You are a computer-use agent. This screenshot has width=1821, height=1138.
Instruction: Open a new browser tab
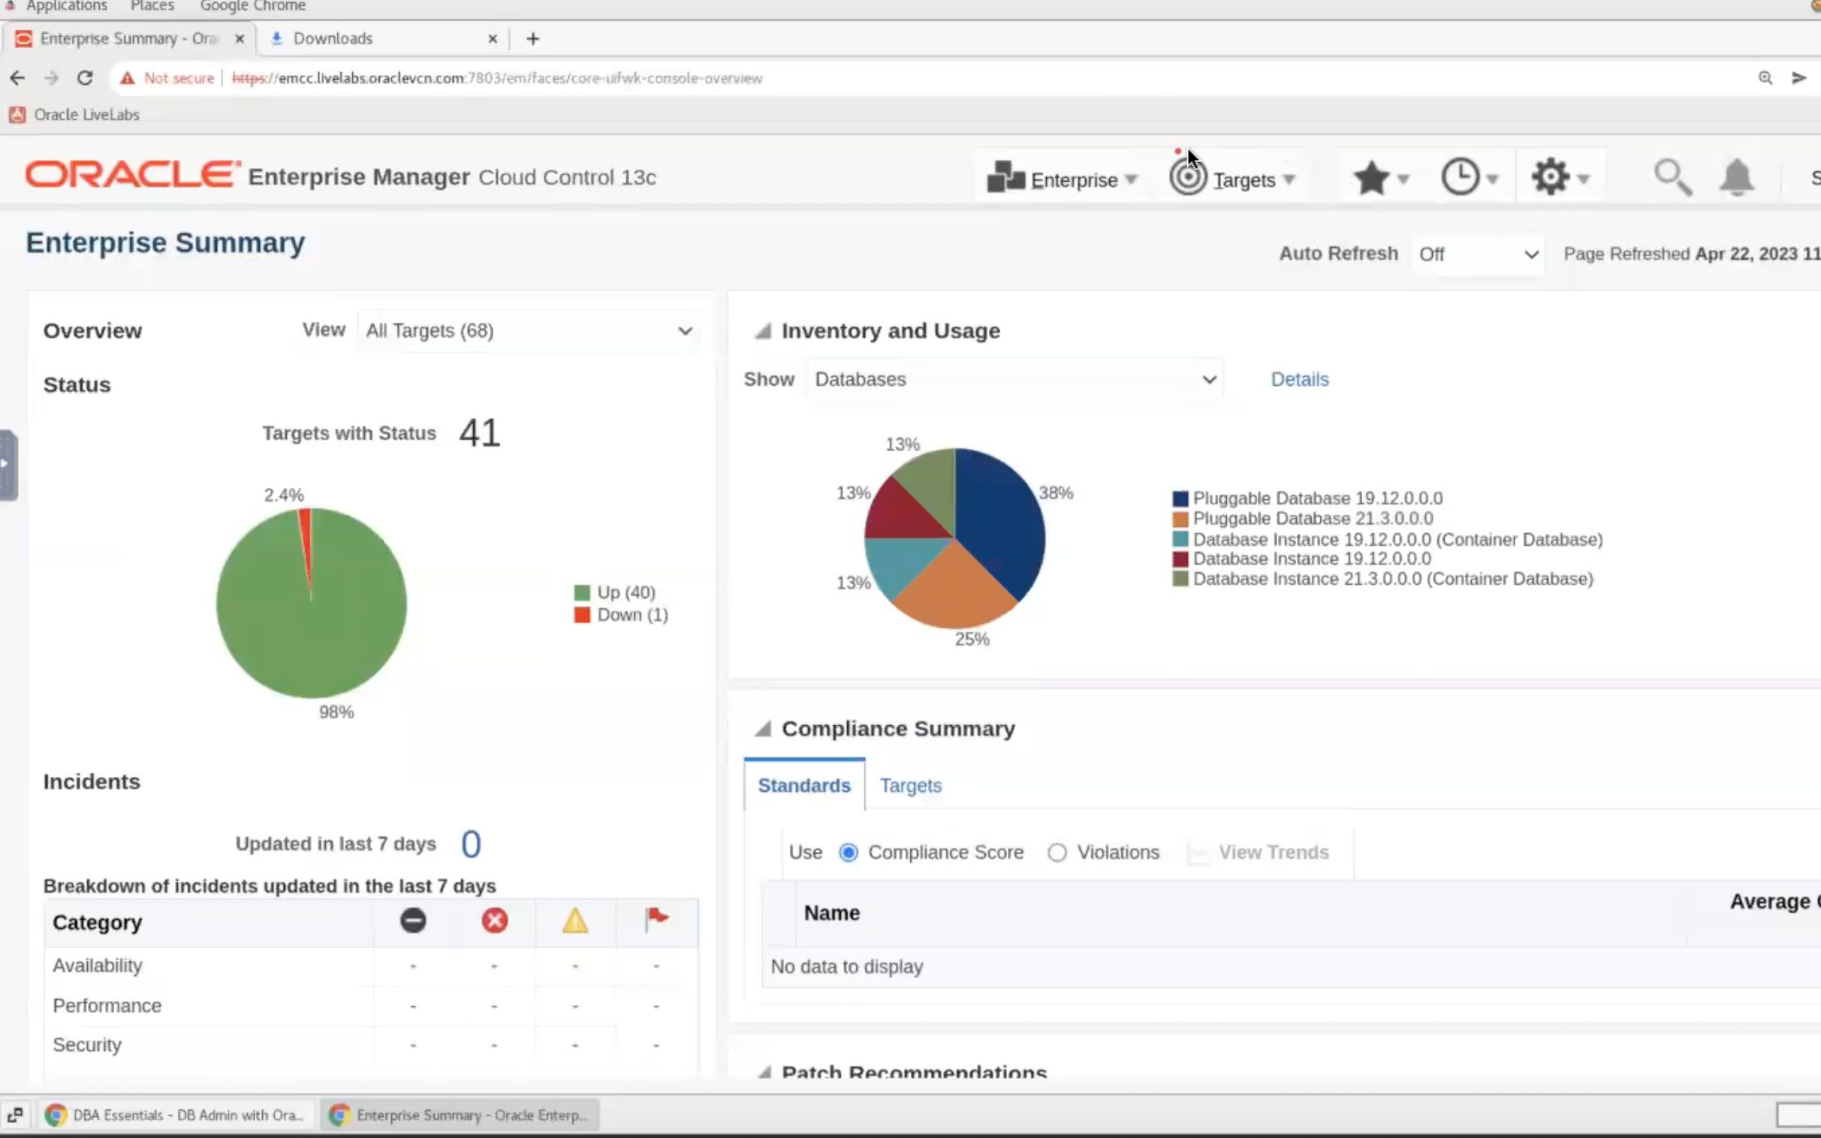(533, 39)
